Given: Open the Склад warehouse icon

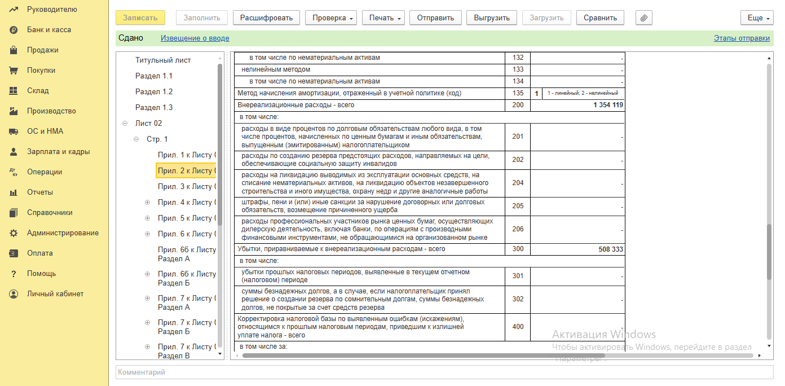Looking at the screenshot, I should point(14,91).
